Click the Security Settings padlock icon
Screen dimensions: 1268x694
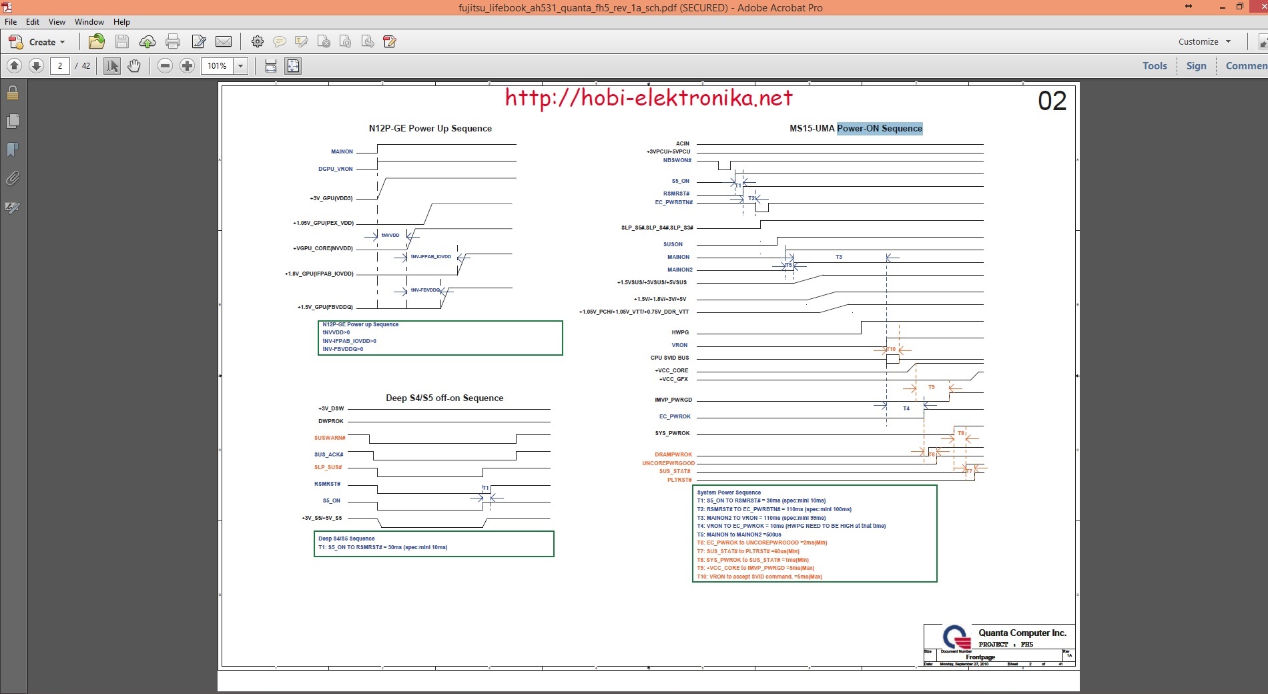(12, 93)
